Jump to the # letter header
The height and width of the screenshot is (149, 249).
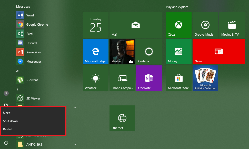point(17,90)
